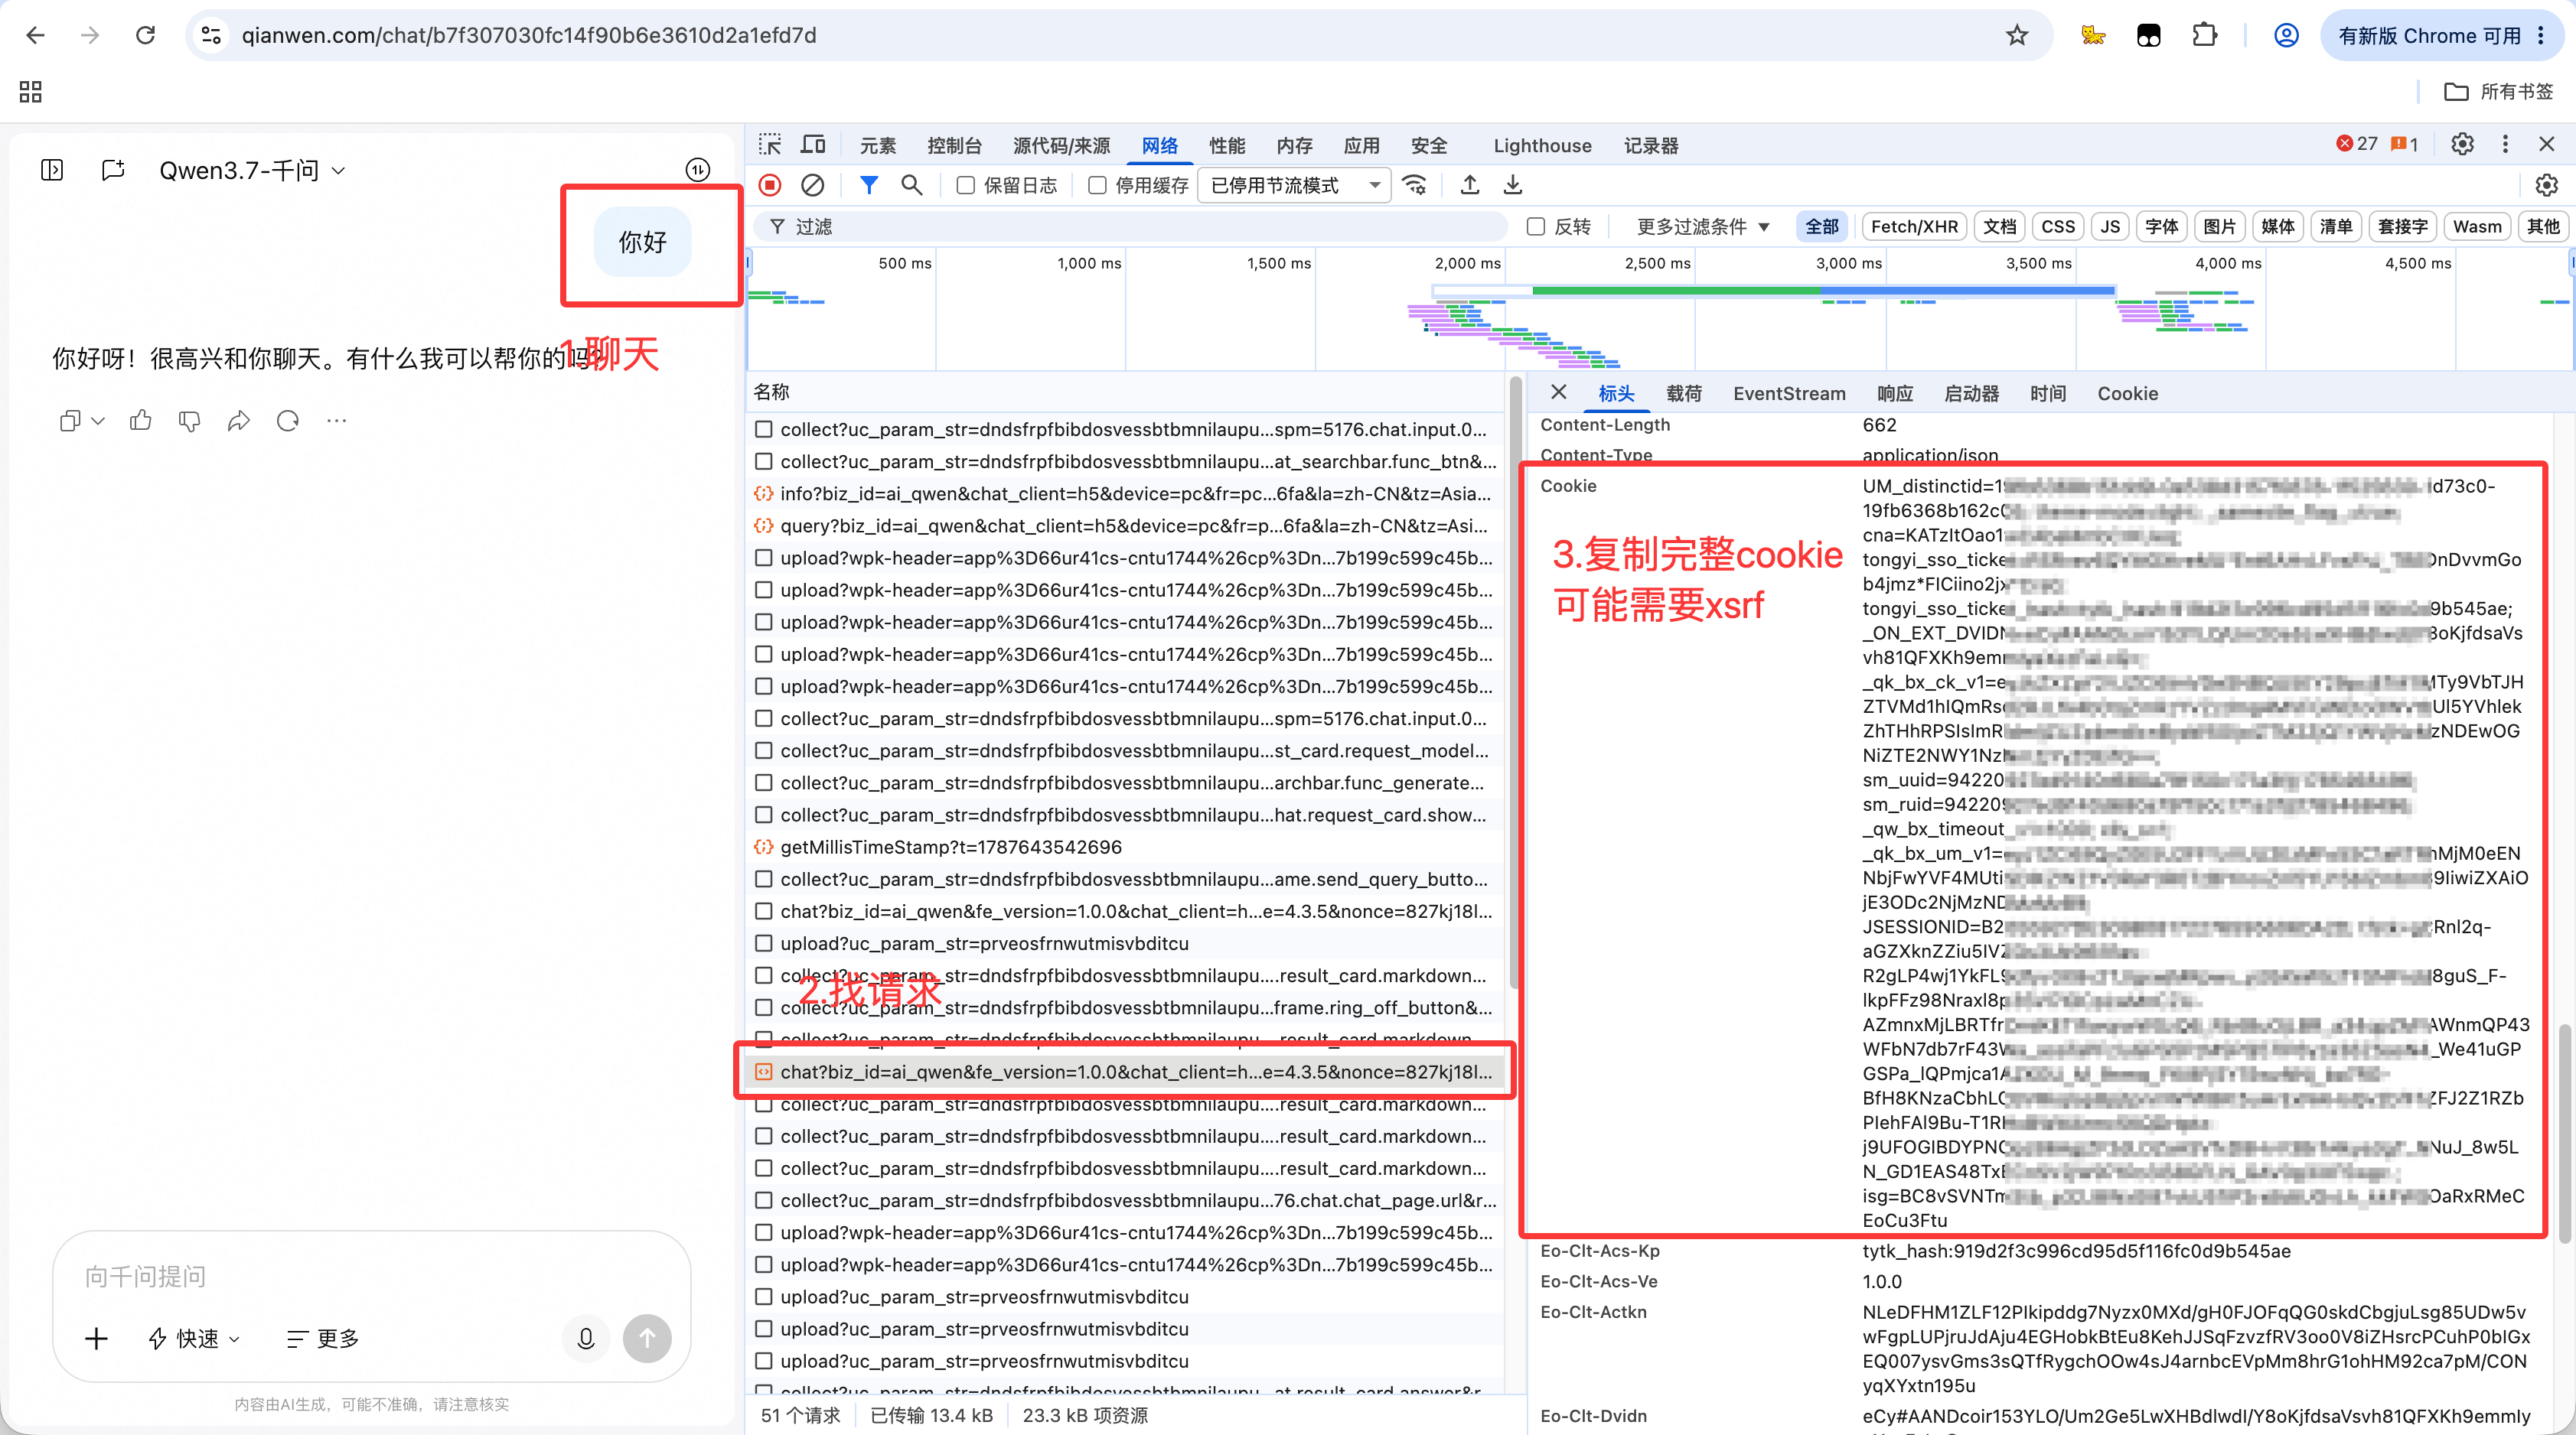The image size is (2576, 1435).
Task: Open DevTools three-dot more menu
Action: point(2505,144)
